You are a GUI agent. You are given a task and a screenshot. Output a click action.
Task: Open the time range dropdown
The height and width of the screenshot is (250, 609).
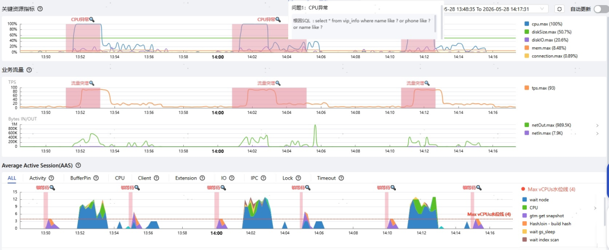click(496, 9)
